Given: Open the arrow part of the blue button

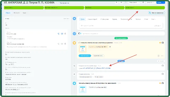Looking at the screenshot, I should pos(164,2).
